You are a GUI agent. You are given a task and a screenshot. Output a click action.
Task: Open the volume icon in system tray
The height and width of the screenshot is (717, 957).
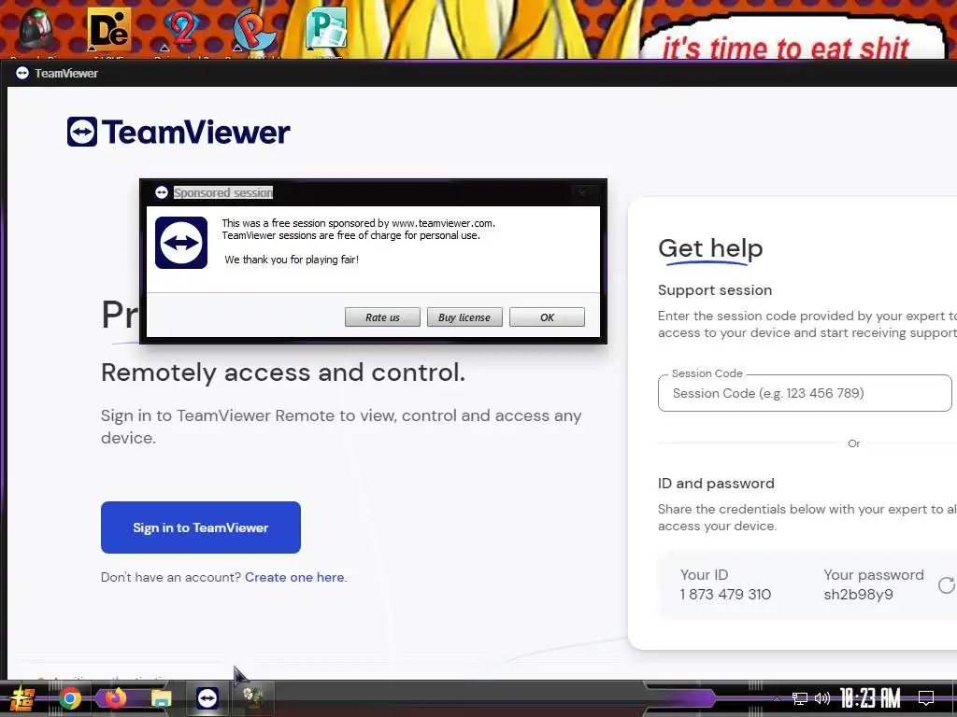pos(822,698)
